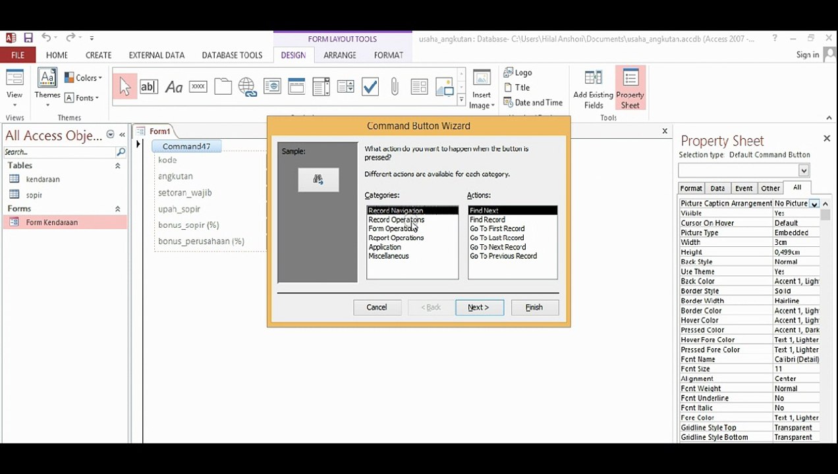Screen dimensions: 838x474
Task: Collapse the Tables group in navigation pane
Action: click(118, 166)
